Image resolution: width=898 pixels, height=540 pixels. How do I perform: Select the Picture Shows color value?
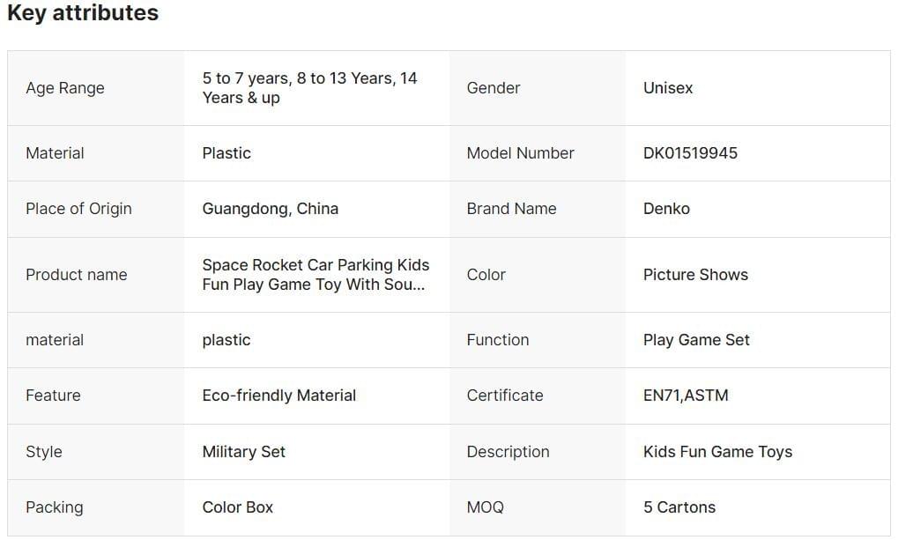(x=695, y=275)
